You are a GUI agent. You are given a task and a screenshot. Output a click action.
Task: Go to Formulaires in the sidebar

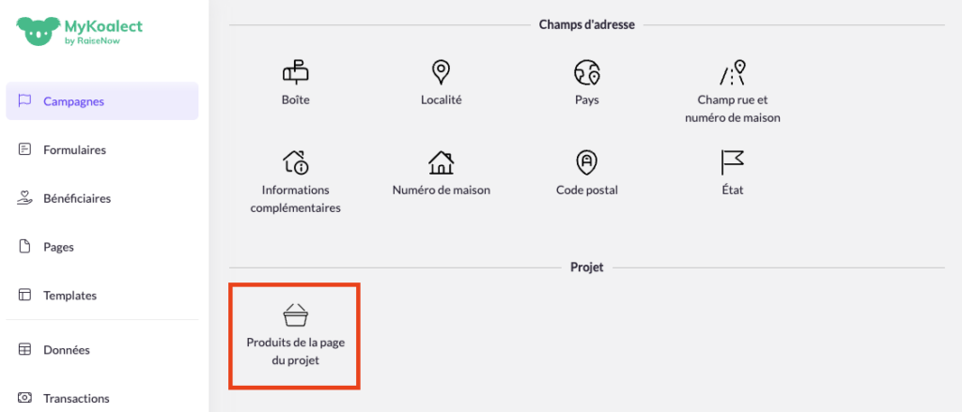point(74,149)
